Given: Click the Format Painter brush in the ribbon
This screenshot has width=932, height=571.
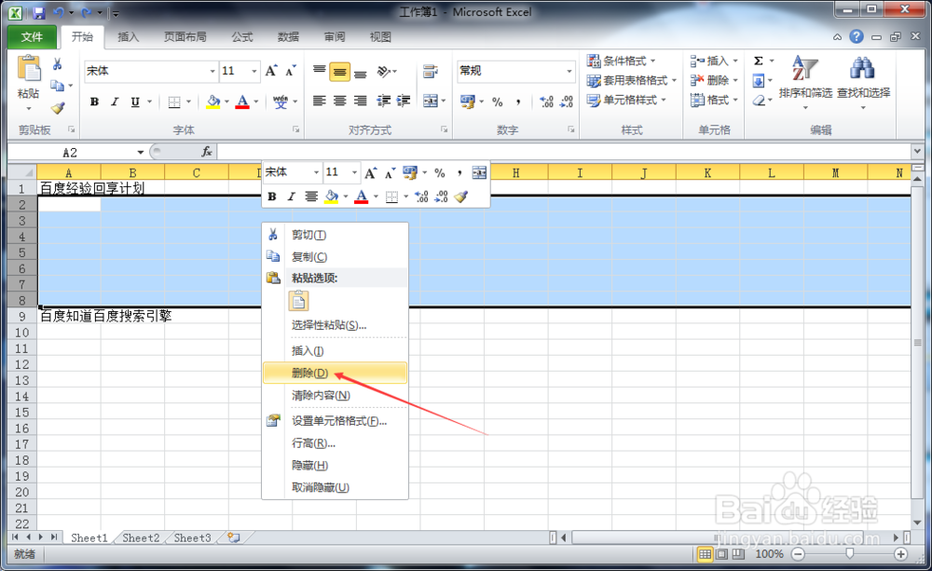Looking at the screenshot, I should tap(58, 108).
